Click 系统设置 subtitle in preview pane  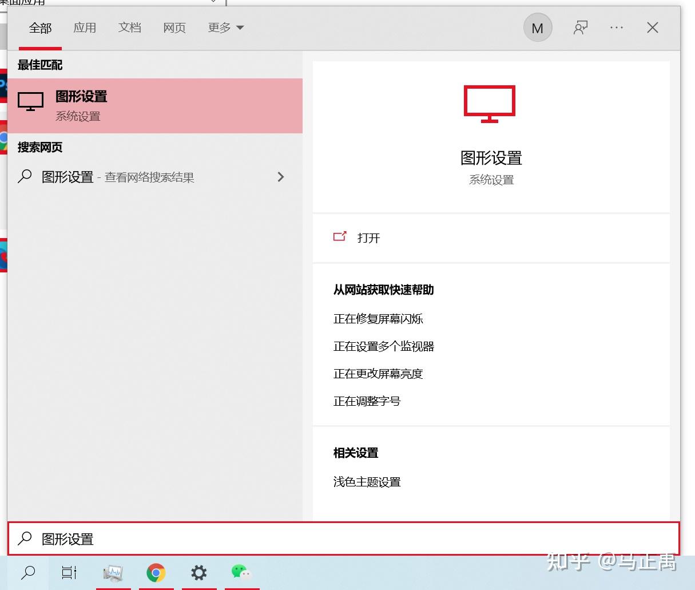pyautogui.click(x=491, y=180)
